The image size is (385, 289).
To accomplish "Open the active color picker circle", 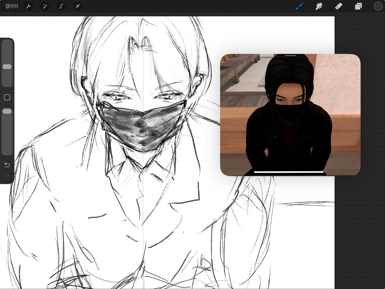I will [x=378, y=6].
